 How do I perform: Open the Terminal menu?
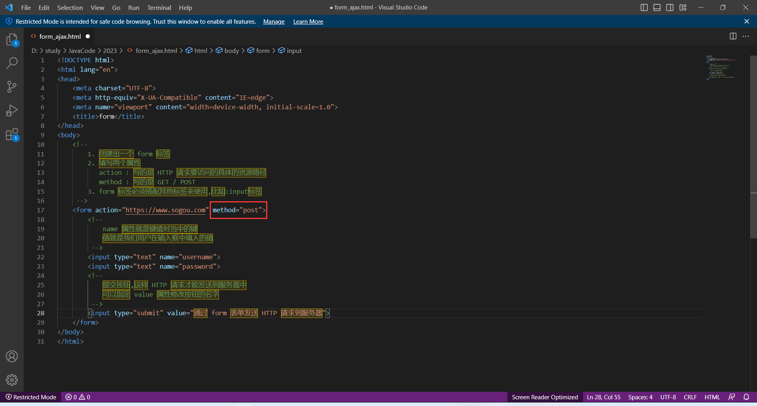tap(159, 7)
